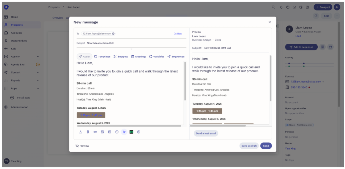Go to Home in the sidebar
Screen dimensions: 345x169
tap(22, 17)
